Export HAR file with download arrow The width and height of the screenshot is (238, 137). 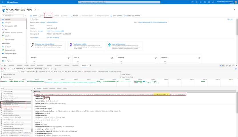tap(55, 69)
